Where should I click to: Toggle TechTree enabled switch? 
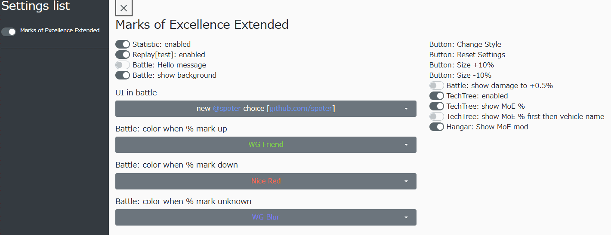437,96
